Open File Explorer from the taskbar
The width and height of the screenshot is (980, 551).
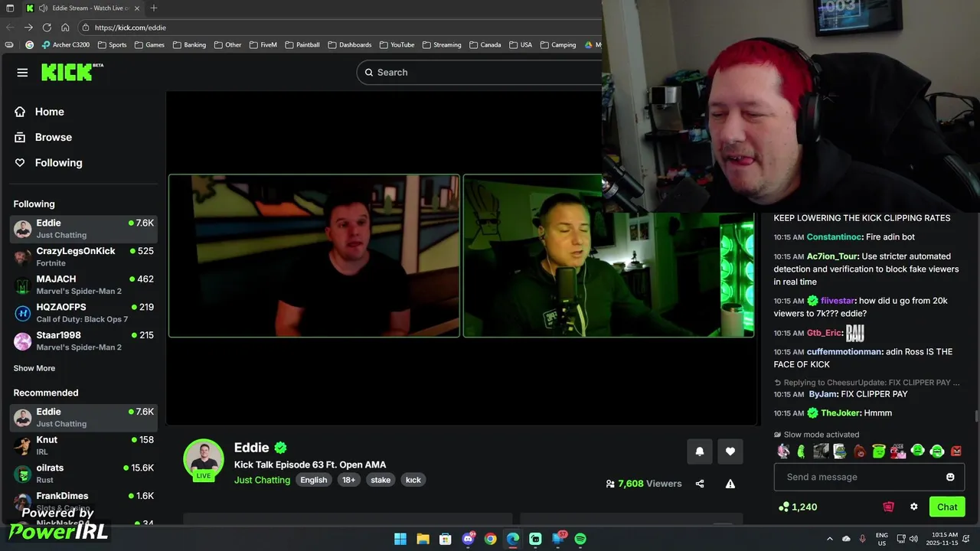(423, 539)
